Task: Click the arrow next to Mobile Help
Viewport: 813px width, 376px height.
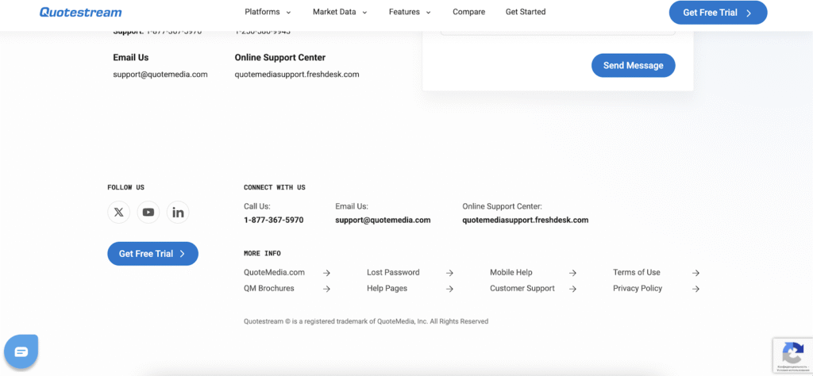Action: (x=572, y=273)
